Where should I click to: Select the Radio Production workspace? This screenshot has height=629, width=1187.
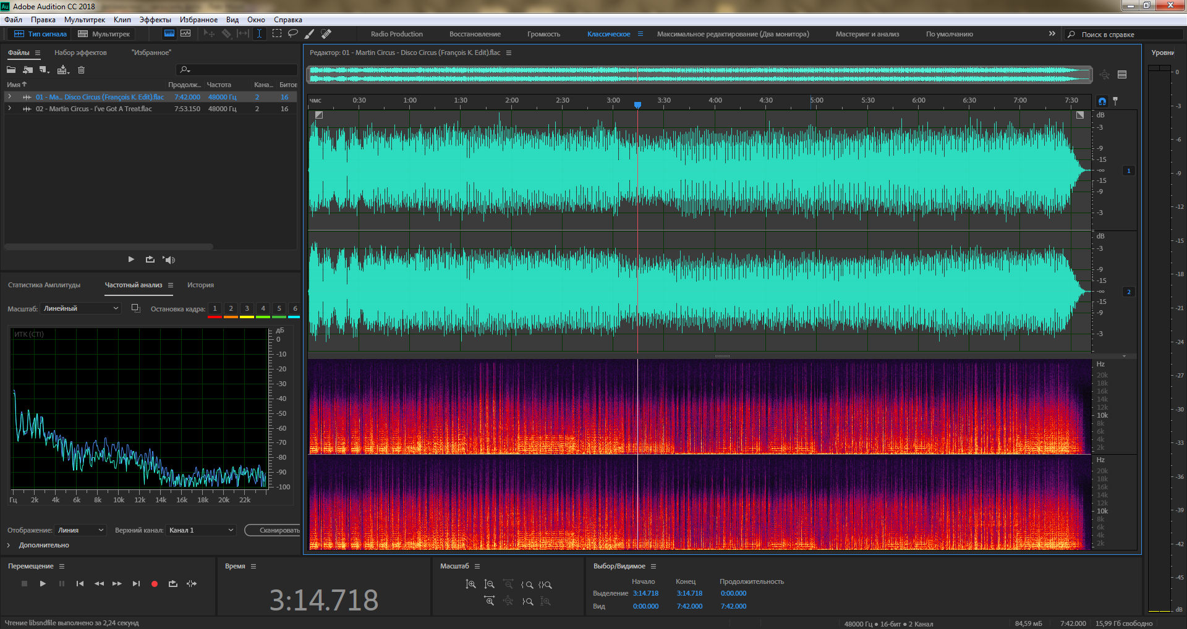[397, 34]
